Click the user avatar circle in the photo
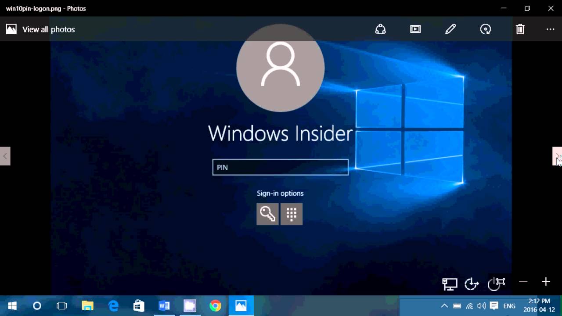562x316 pixels. click(x=280, y=68)
